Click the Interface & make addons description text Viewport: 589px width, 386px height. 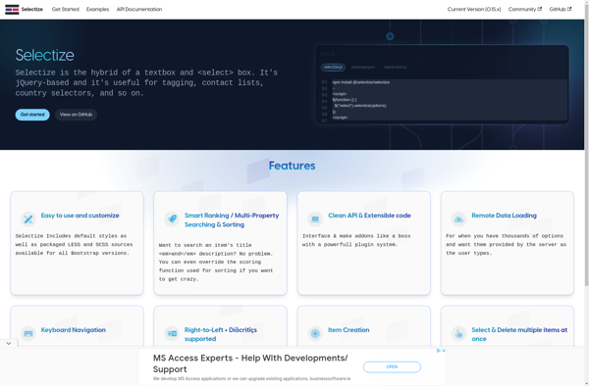click(356, 240)
